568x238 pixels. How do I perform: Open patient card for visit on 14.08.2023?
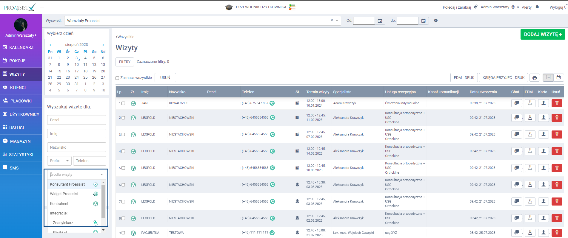coord(544,151)
